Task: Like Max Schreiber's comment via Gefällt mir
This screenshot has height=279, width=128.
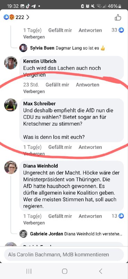Action: [x=60, y=147]
